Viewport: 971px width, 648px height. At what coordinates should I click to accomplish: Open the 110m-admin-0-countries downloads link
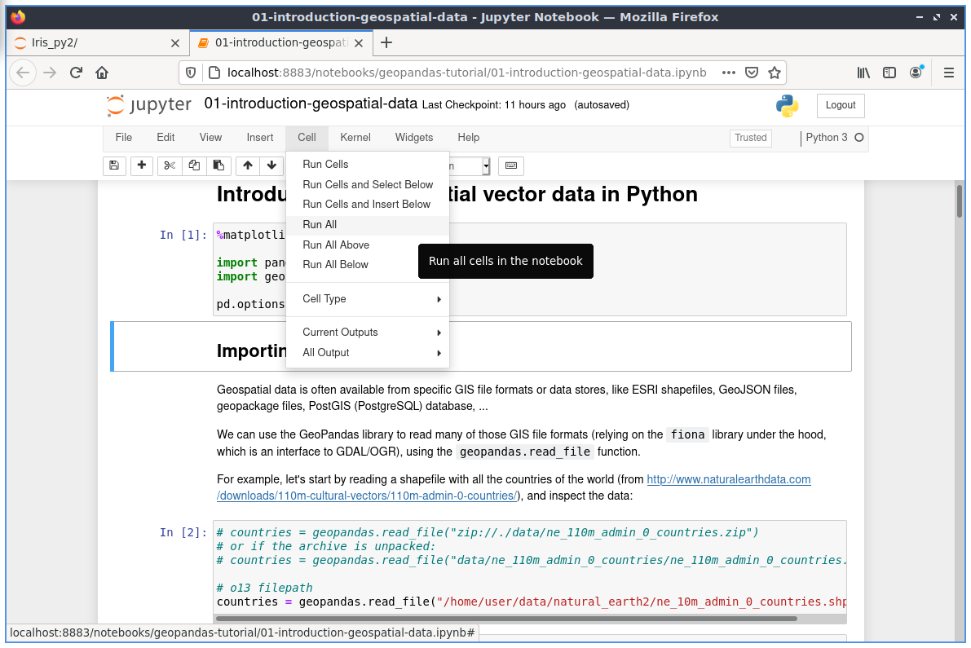click(x=367, y=496)
